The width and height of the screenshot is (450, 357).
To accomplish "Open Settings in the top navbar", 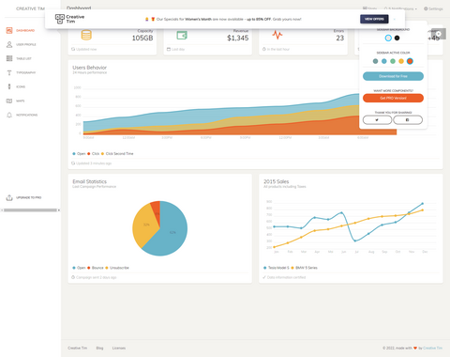I will tap(433, 8).
